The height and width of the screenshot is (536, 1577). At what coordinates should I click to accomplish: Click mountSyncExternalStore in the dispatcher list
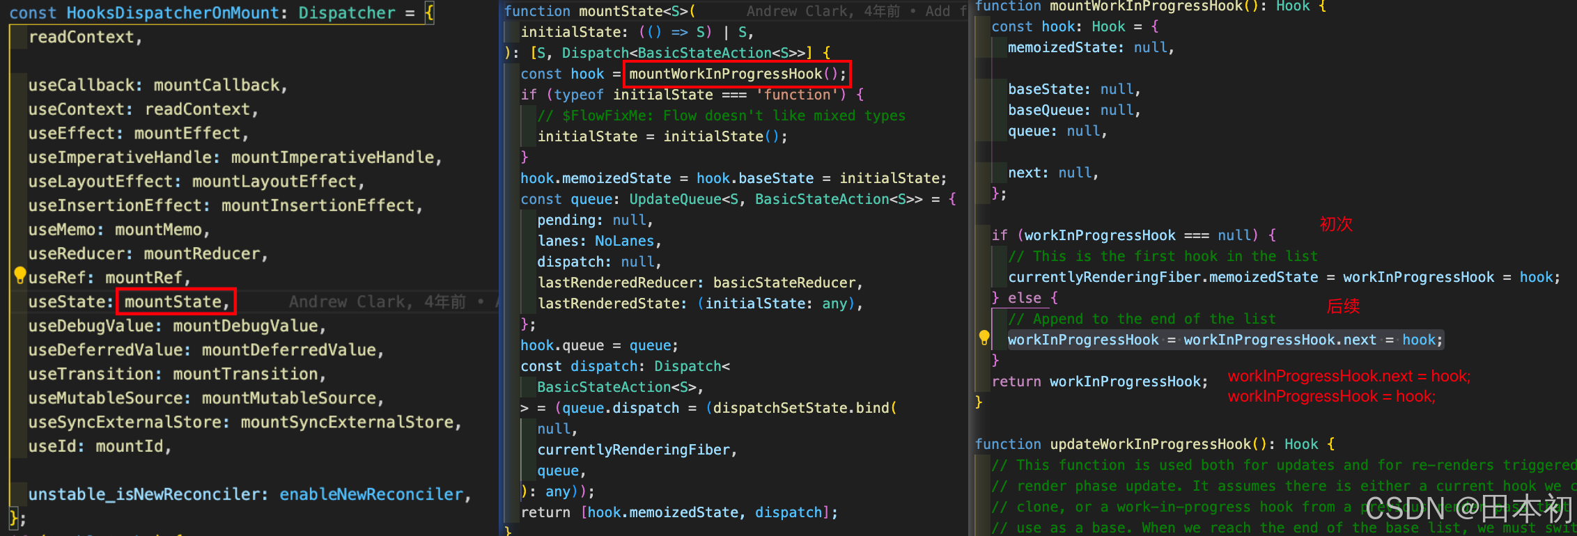click(347, 422)
